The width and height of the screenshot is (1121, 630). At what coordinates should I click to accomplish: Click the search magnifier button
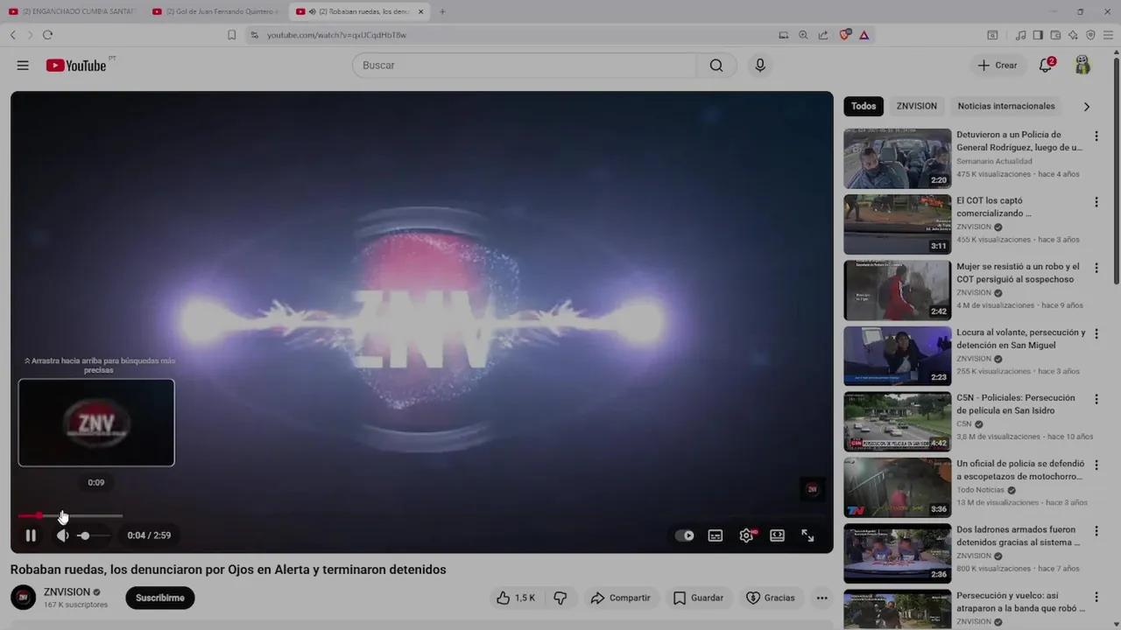coord(716,66)
